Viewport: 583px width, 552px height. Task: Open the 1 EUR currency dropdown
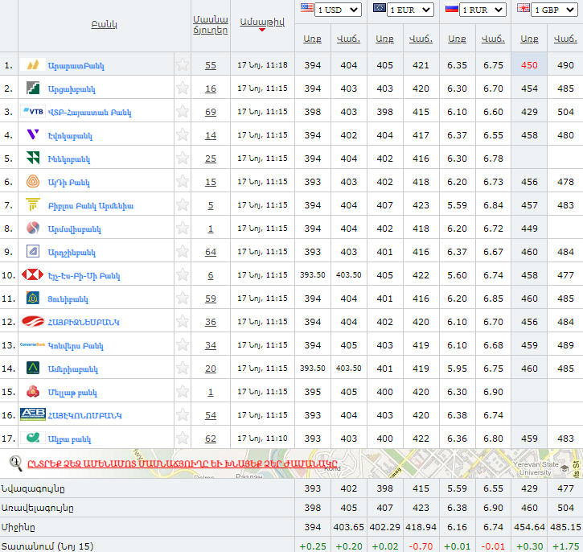click(410, 10)
